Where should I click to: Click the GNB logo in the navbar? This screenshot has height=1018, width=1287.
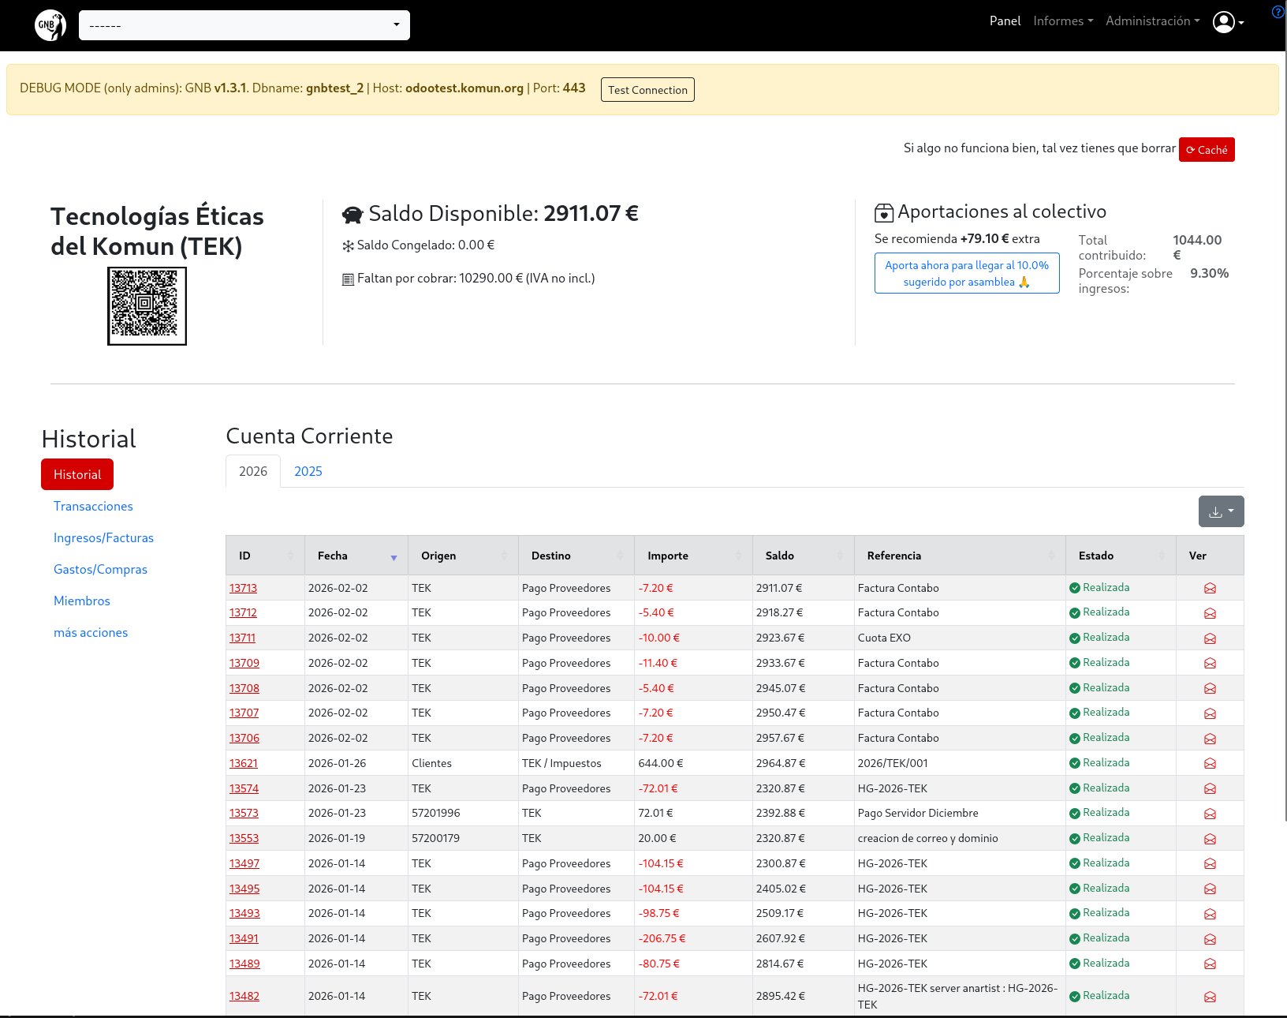50,25
